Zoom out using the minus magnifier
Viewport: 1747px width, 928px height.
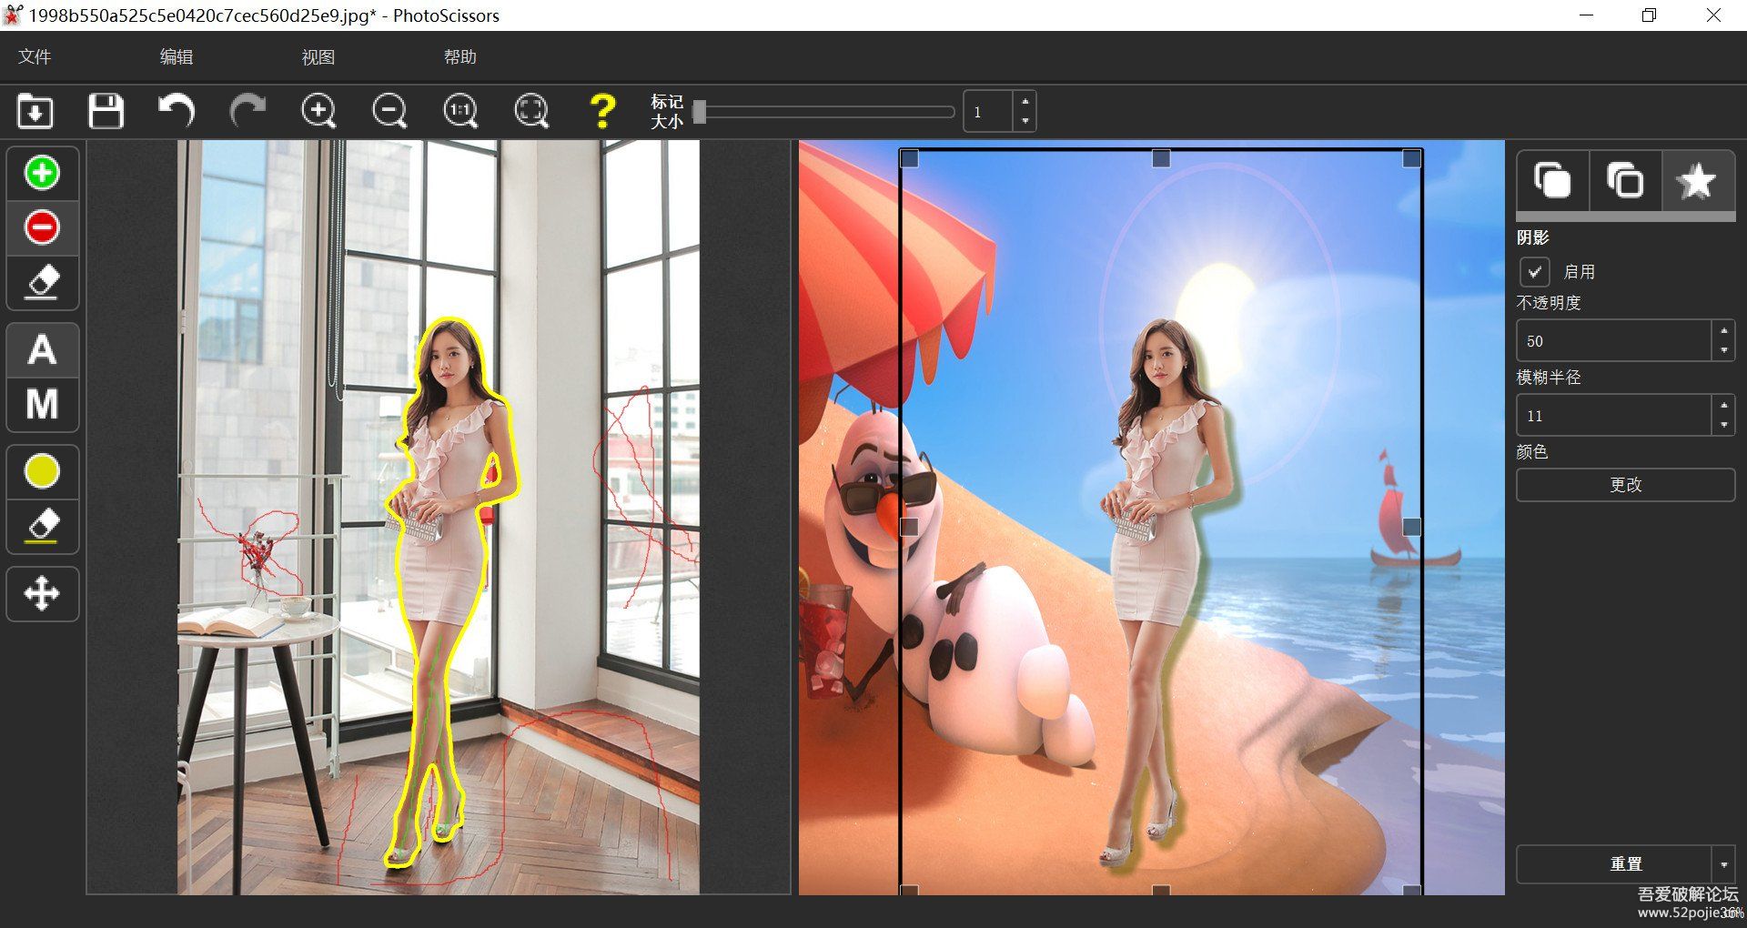tap(389, 112)
